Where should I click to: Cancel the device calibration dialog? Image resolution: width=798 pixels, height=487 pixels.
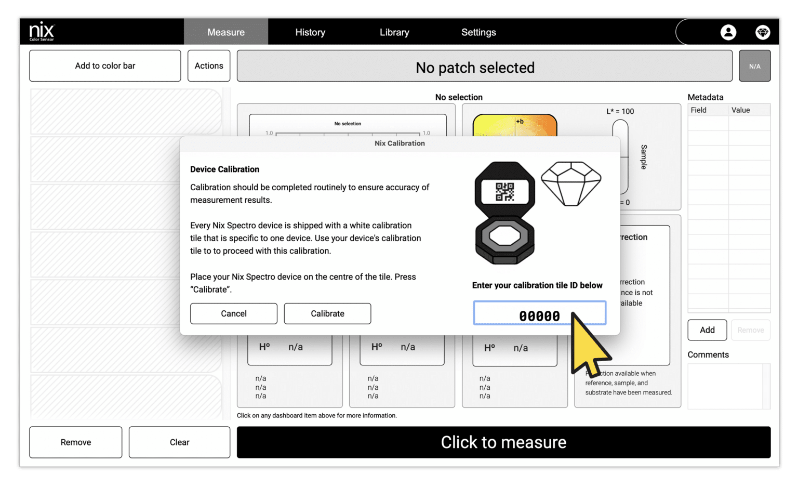(234, 313)
